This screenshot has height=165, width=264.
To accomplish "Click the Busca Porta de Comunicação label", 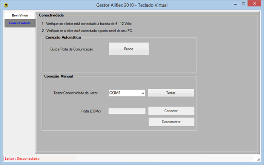I will pos(72,49).
